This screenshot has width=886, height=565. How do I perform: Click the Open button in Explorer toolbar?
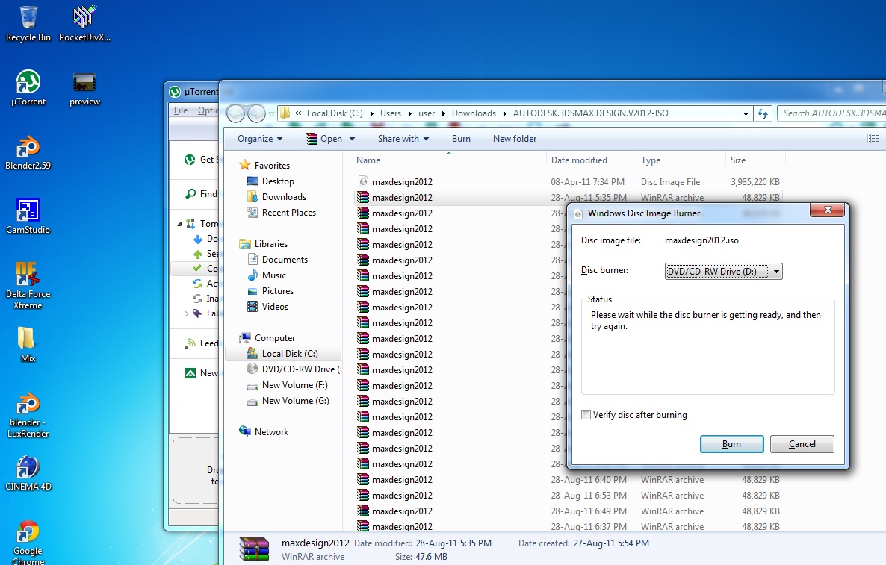[x=324, y=139]
